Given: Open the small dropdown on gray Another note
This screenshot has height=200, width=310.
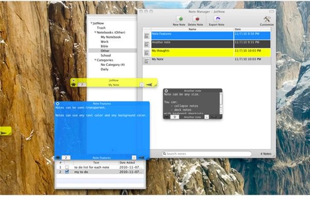Looking at the screenshot, I should [x=207, y=117].
